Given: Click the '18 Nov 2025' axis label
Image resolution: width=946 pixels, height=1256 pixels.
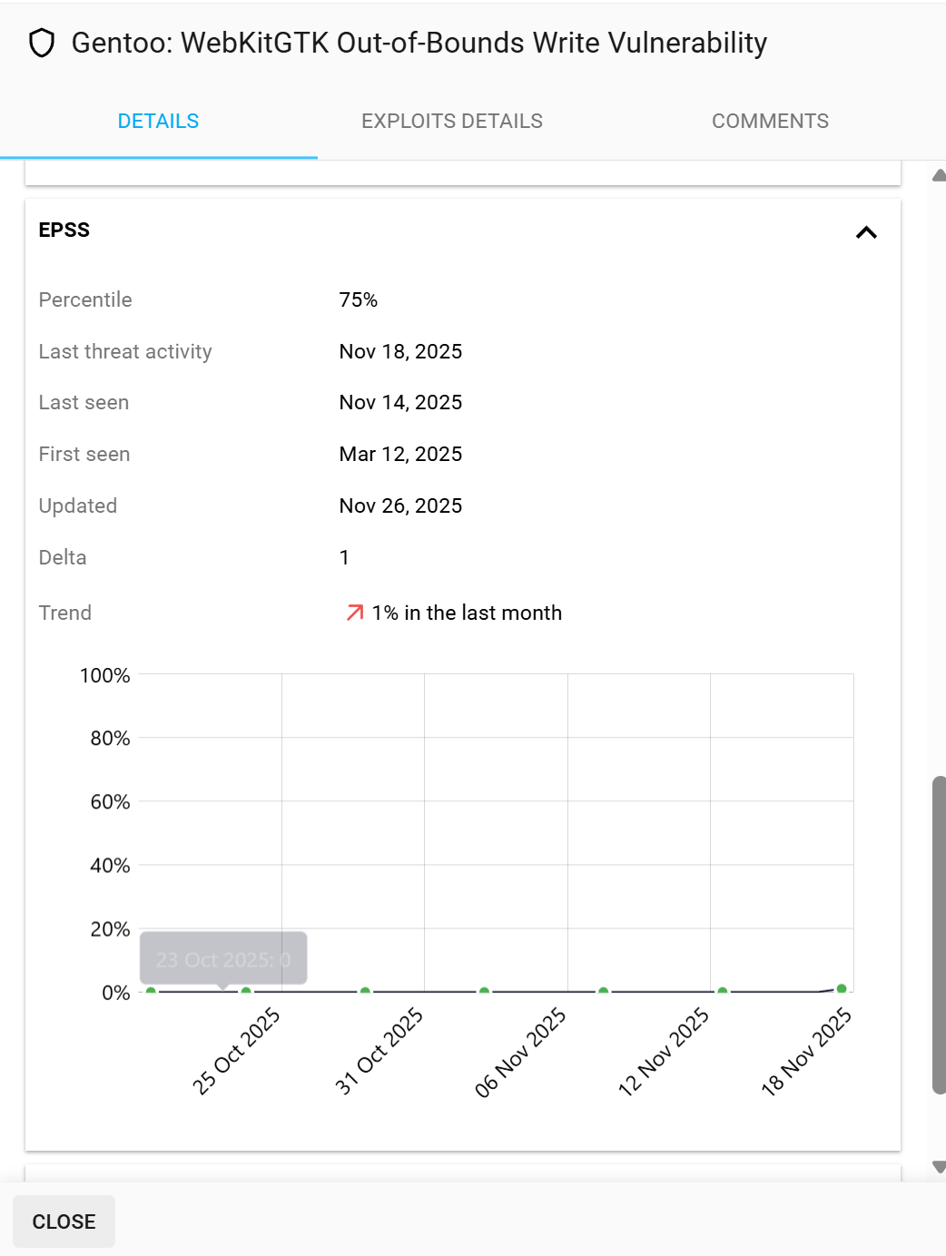Looking at the screenshot, I should coord(806,1052).
